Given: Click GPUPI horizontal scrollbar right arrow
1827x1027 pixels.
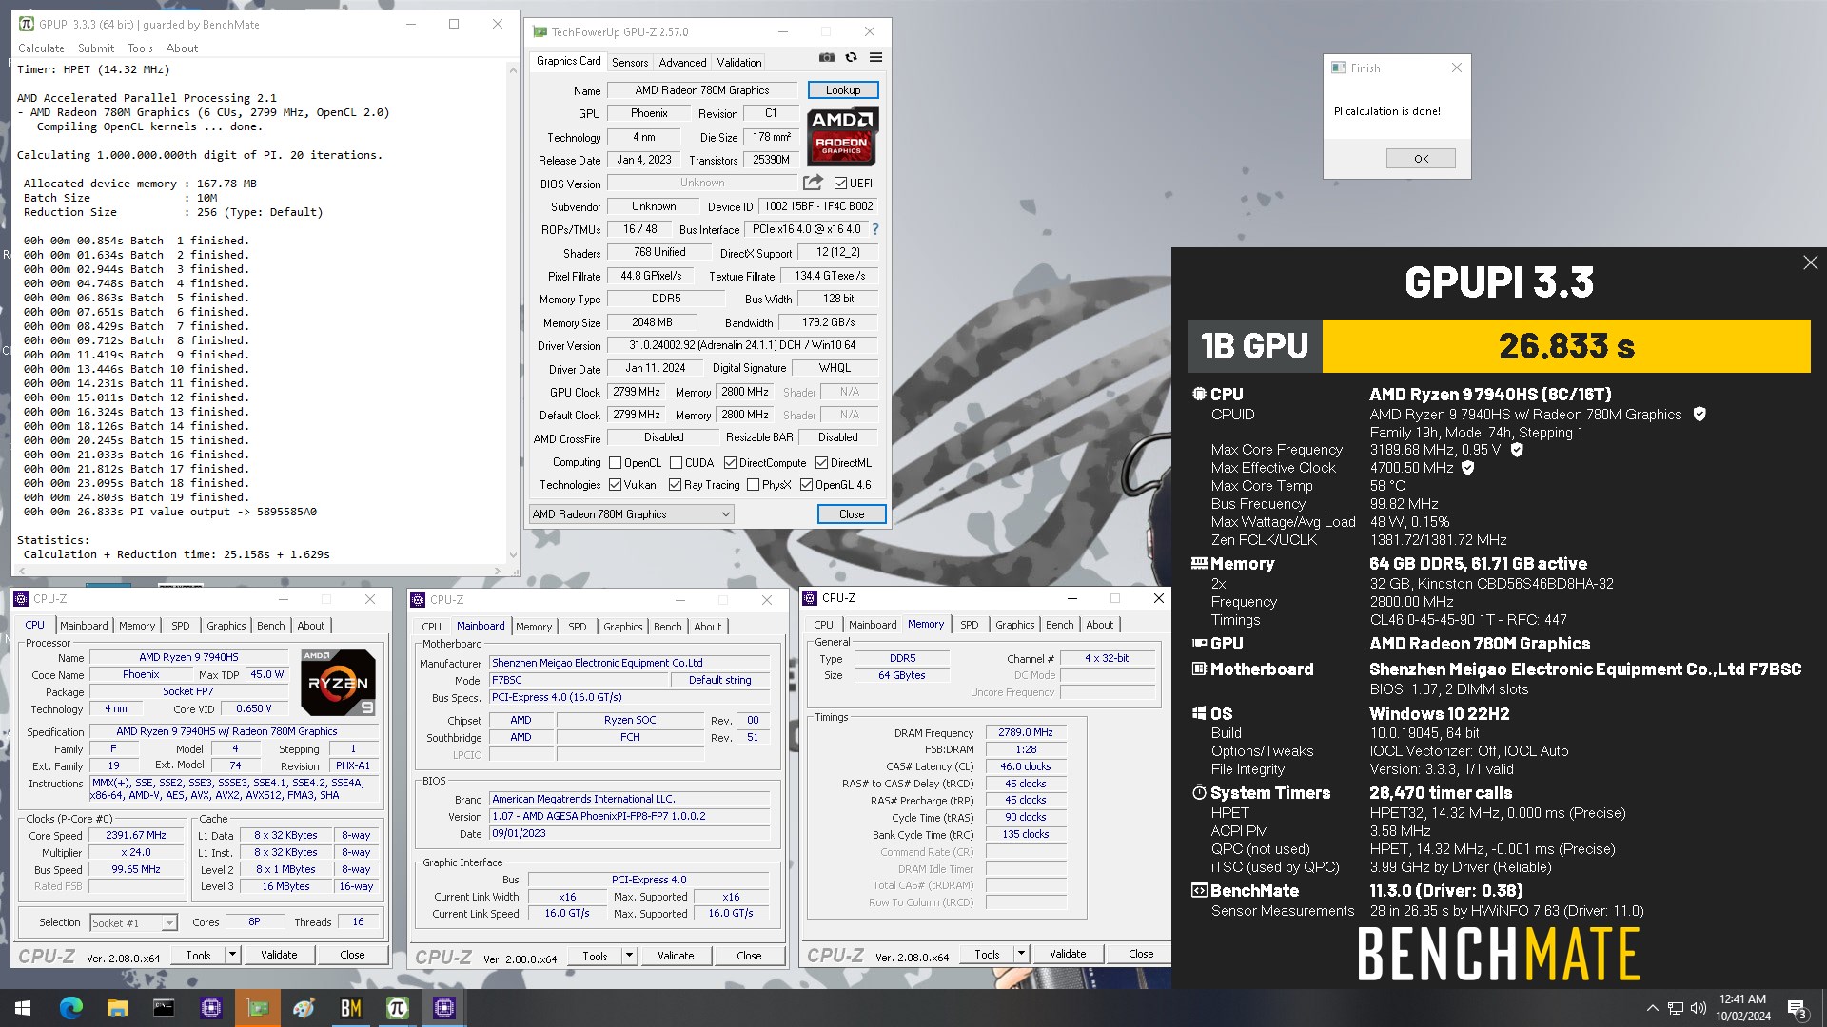Looking at the screenshot, I should click(x=498, y=571).
